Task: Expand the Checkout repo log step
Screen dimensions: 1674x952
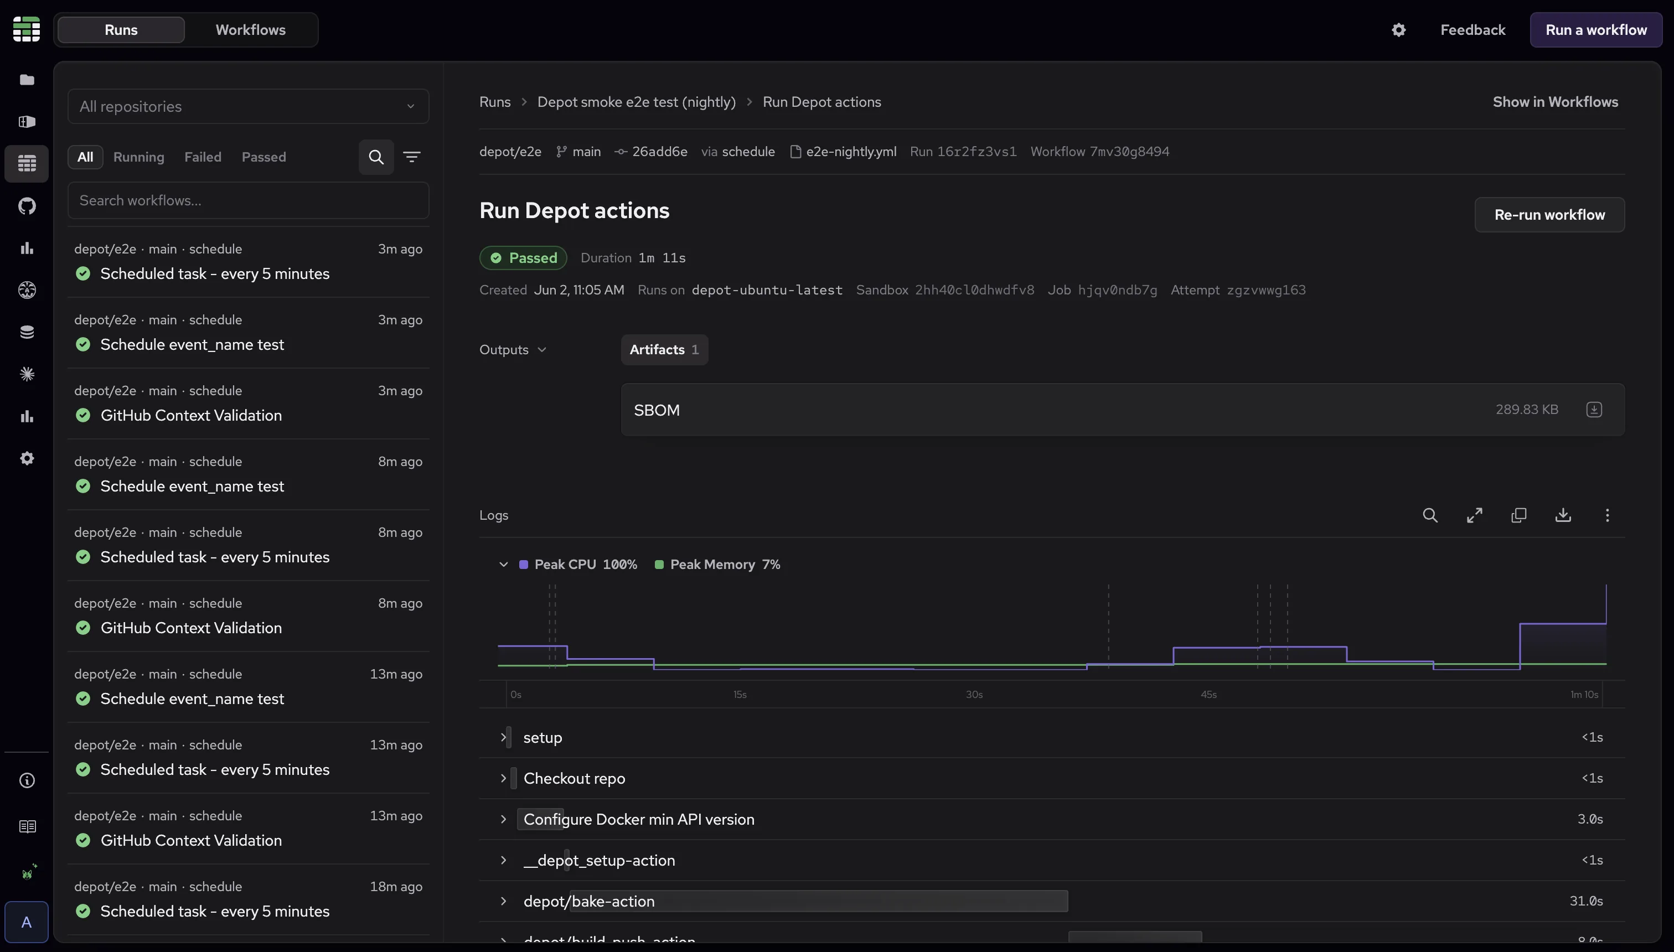Action: click(x=504, y=778)
